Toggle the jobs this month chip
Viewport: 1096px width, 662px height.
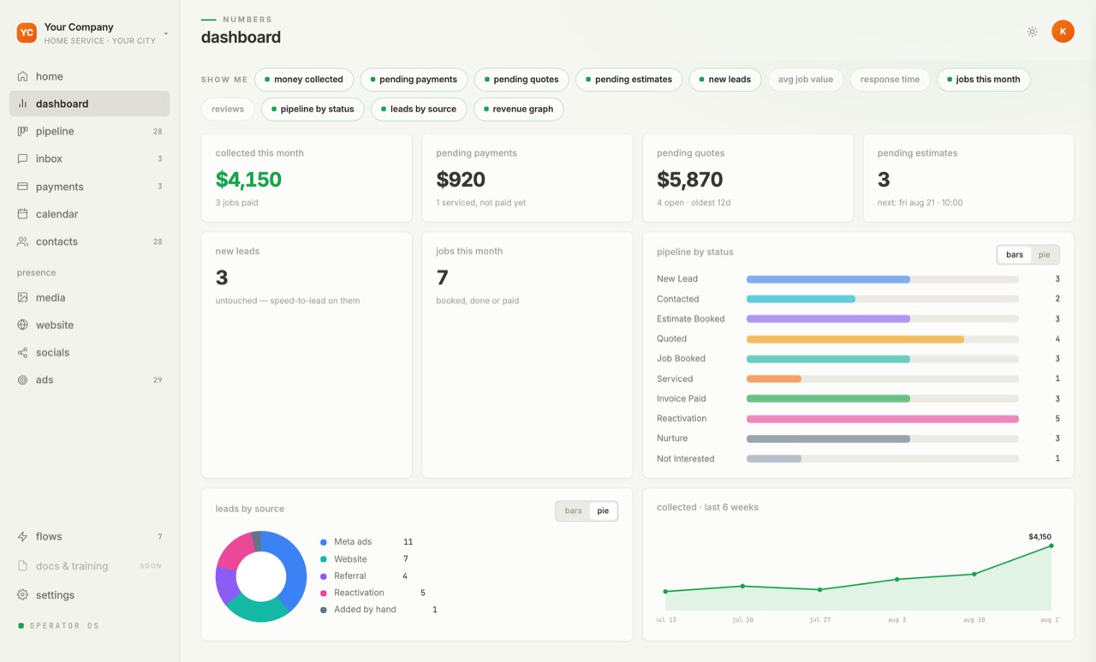[x=984, y=80]
